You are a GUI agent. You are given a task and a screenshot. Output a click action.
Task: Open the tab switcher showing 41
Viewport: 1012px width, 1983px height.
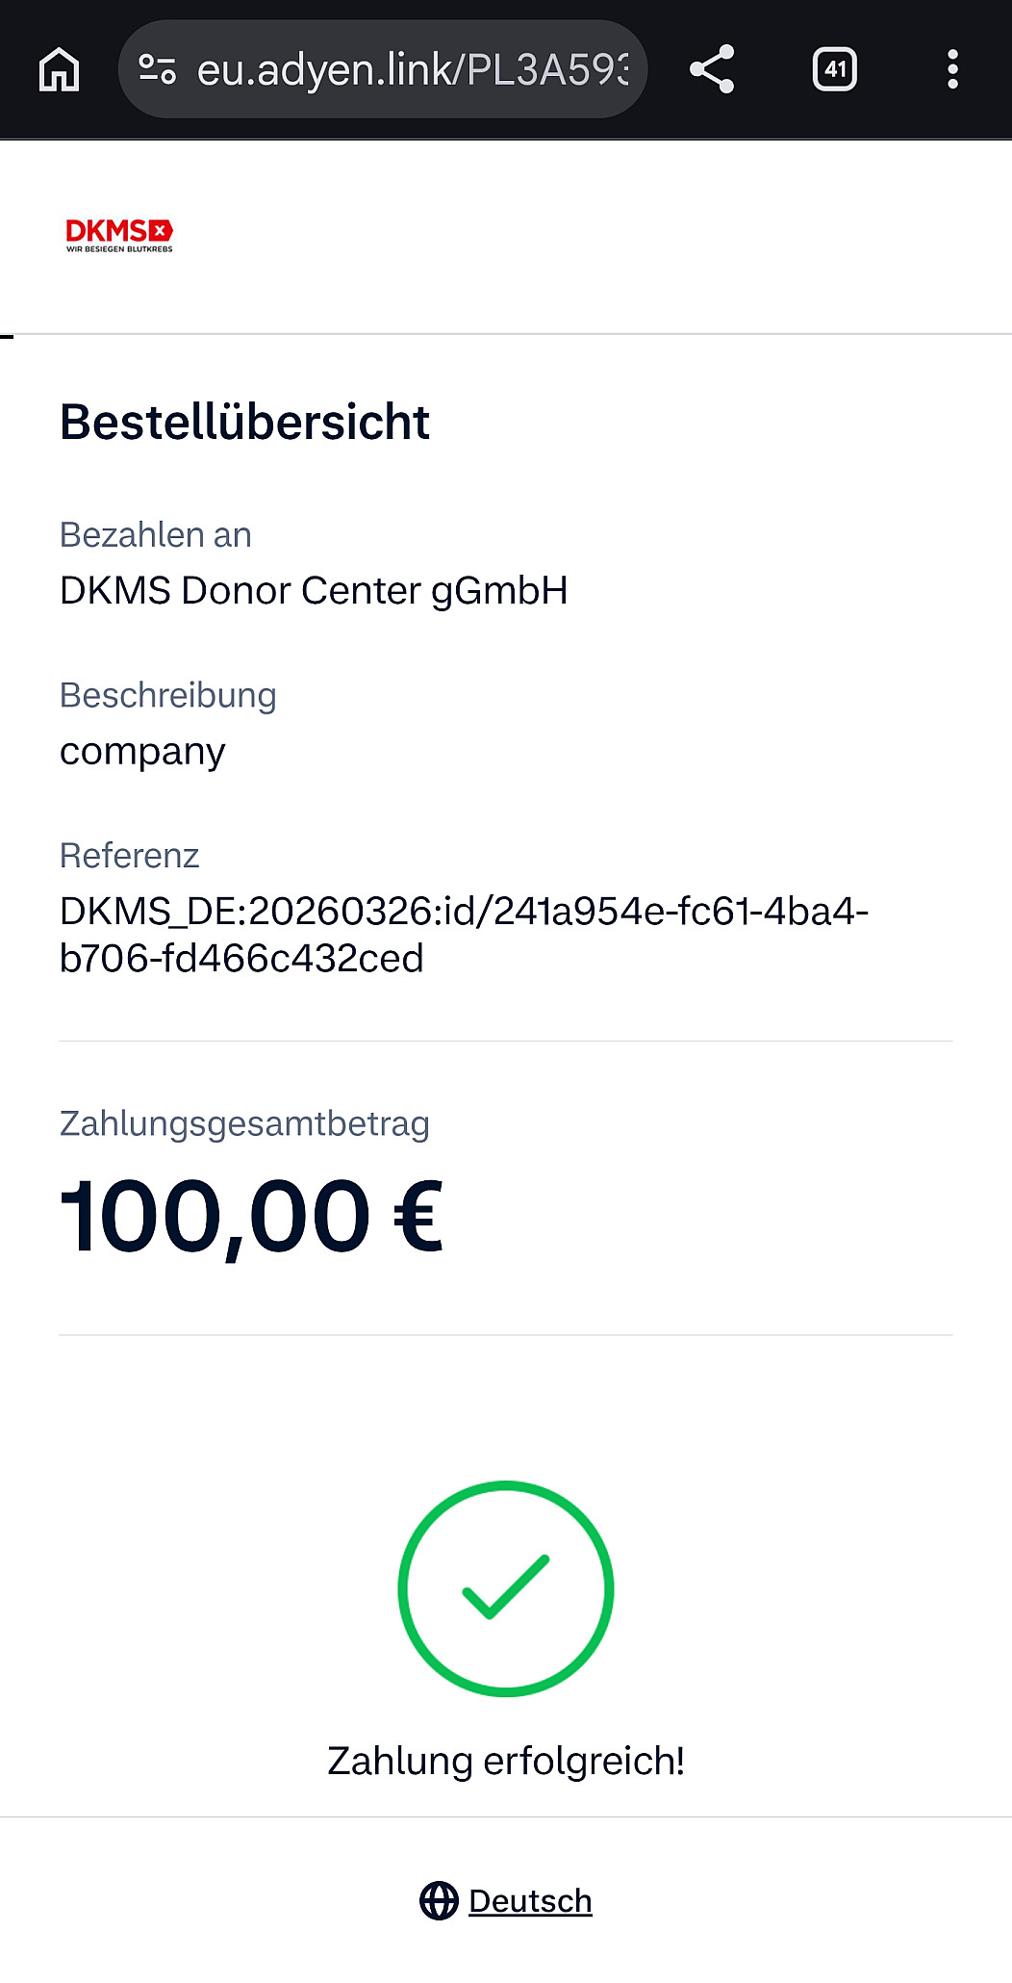pyautogui.click(x=834, y=69)
